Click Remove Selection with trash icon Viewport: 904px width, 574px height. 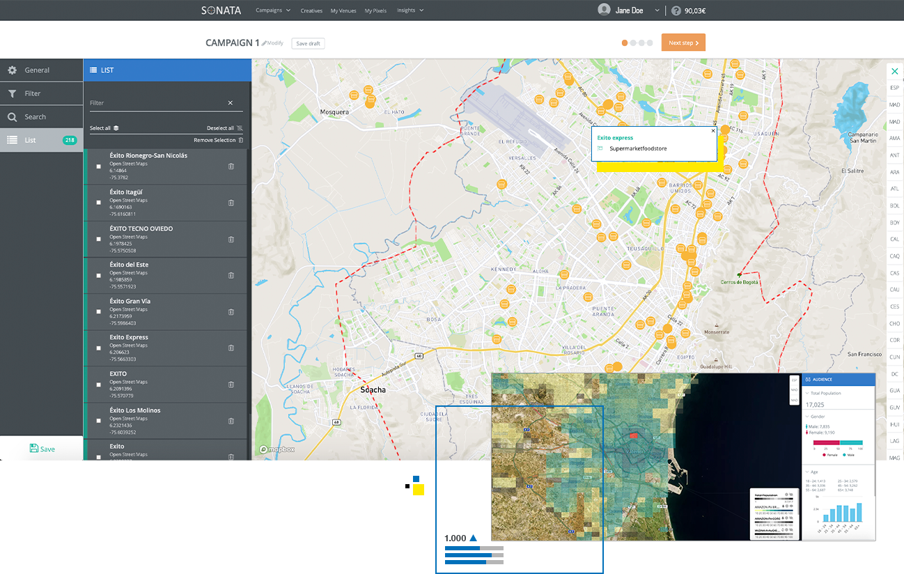[x=219, y=140]
